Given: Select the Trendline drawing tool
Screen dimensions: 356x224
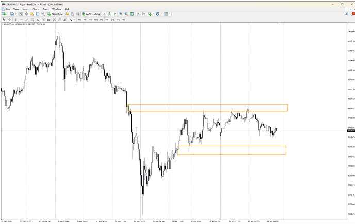Looking at the screenshot, I should 27,20.
